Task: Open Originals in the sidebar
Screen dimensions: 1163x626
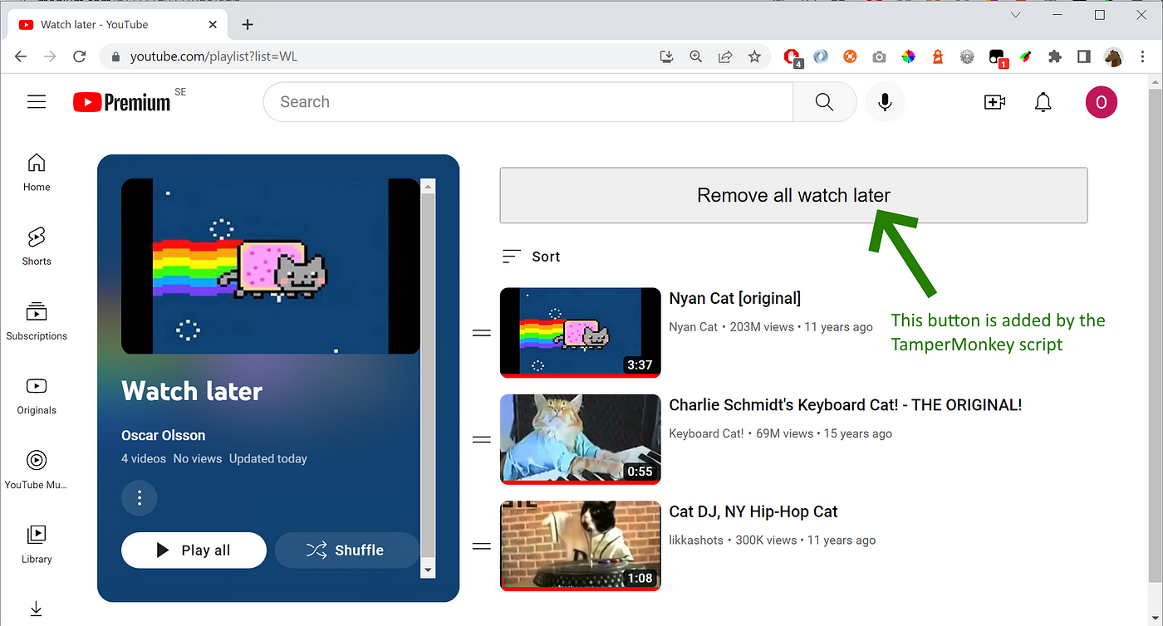Action: point(37,395)
